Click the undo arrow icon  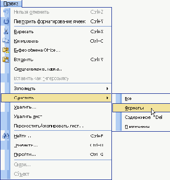(6, 12)
